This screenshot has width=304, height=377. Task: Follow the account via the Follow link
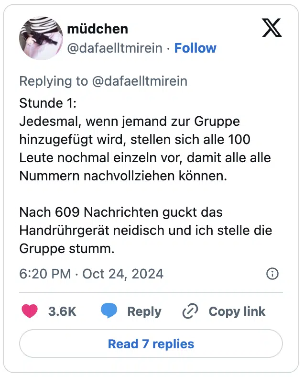pyautogui.click(x=195, y=48)
